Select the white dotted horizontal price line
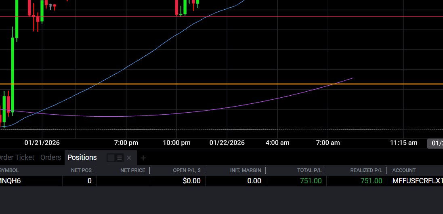The width and height of the screenshot is (443, 214). [x=221, y=129]
